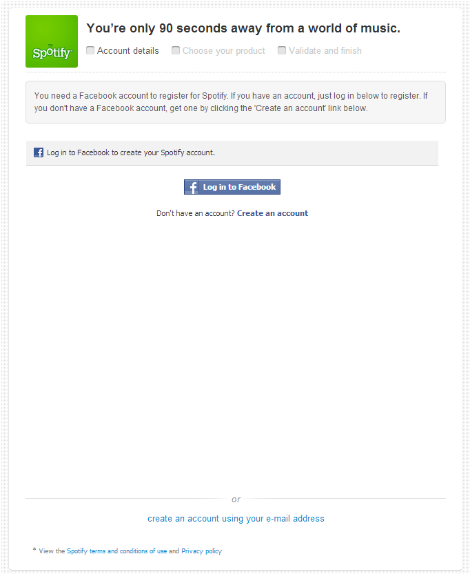Tick the Choose your product checkbox

(x=176, y=50)
